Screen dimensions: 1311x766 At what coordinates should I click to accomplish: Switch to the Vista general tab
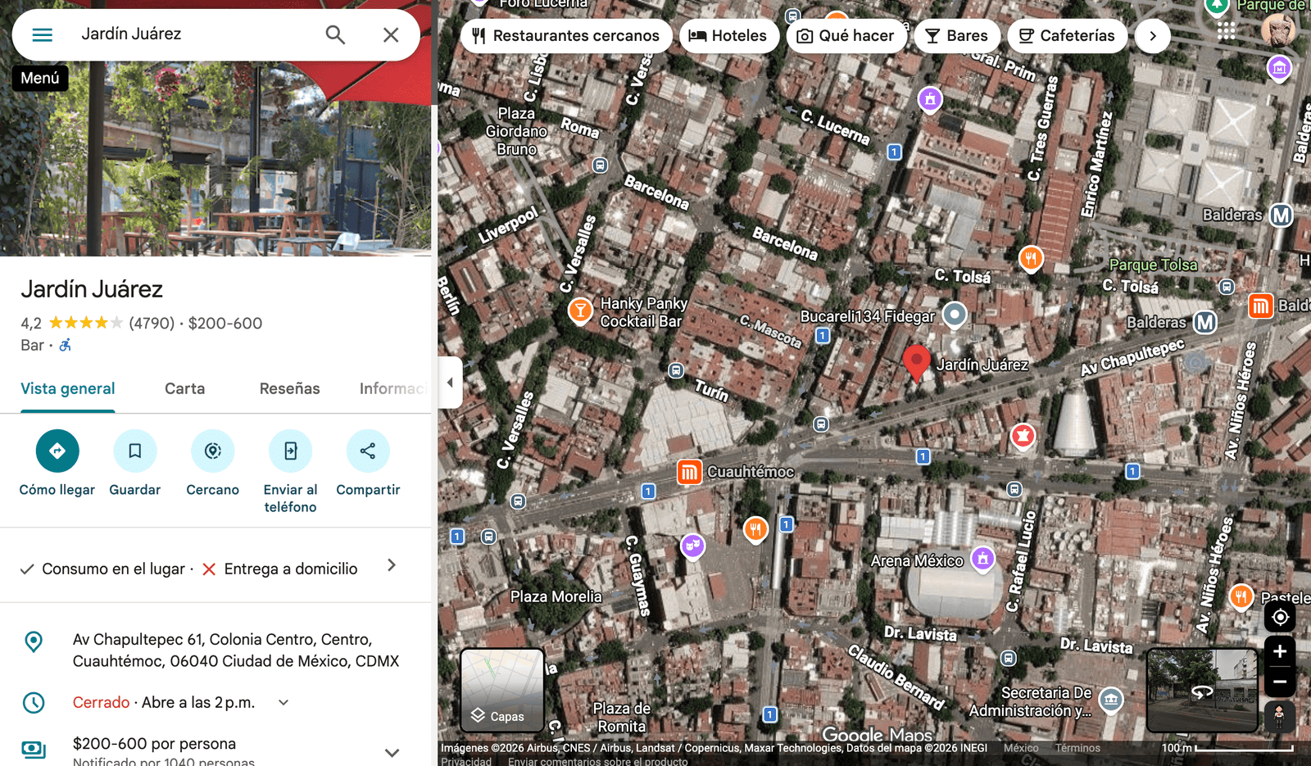(68, 389)
